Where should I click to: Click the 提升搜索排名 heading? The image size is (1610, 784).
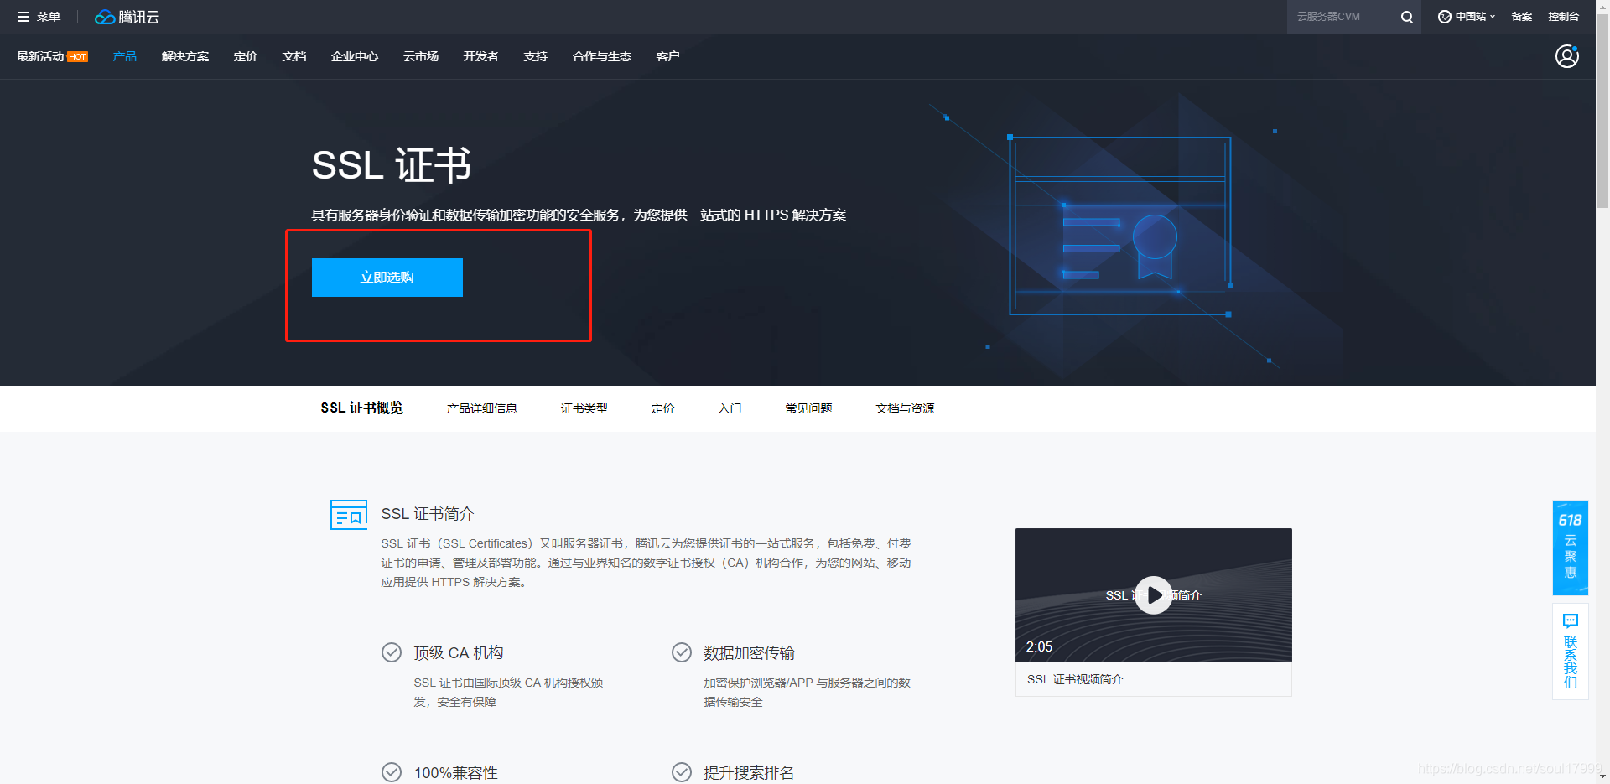click(x=749, y=772)
